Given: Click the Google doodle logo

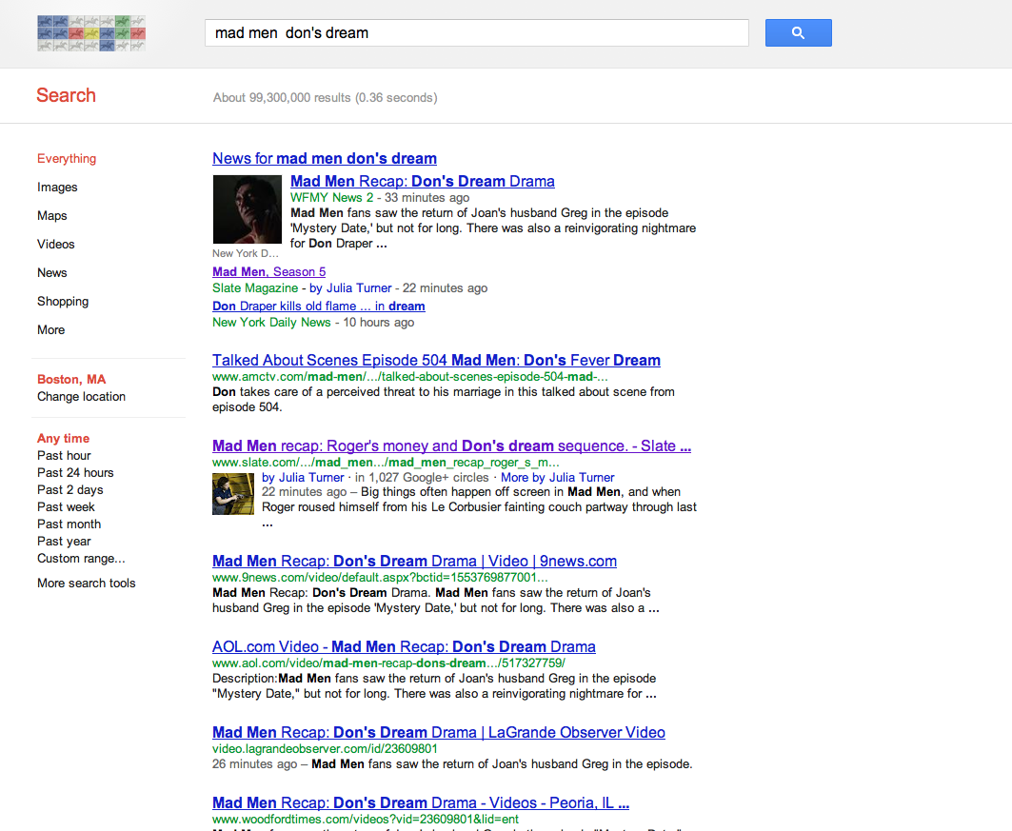Looking at the screenshot, I should pyautogui.click(x=91, y=33).
